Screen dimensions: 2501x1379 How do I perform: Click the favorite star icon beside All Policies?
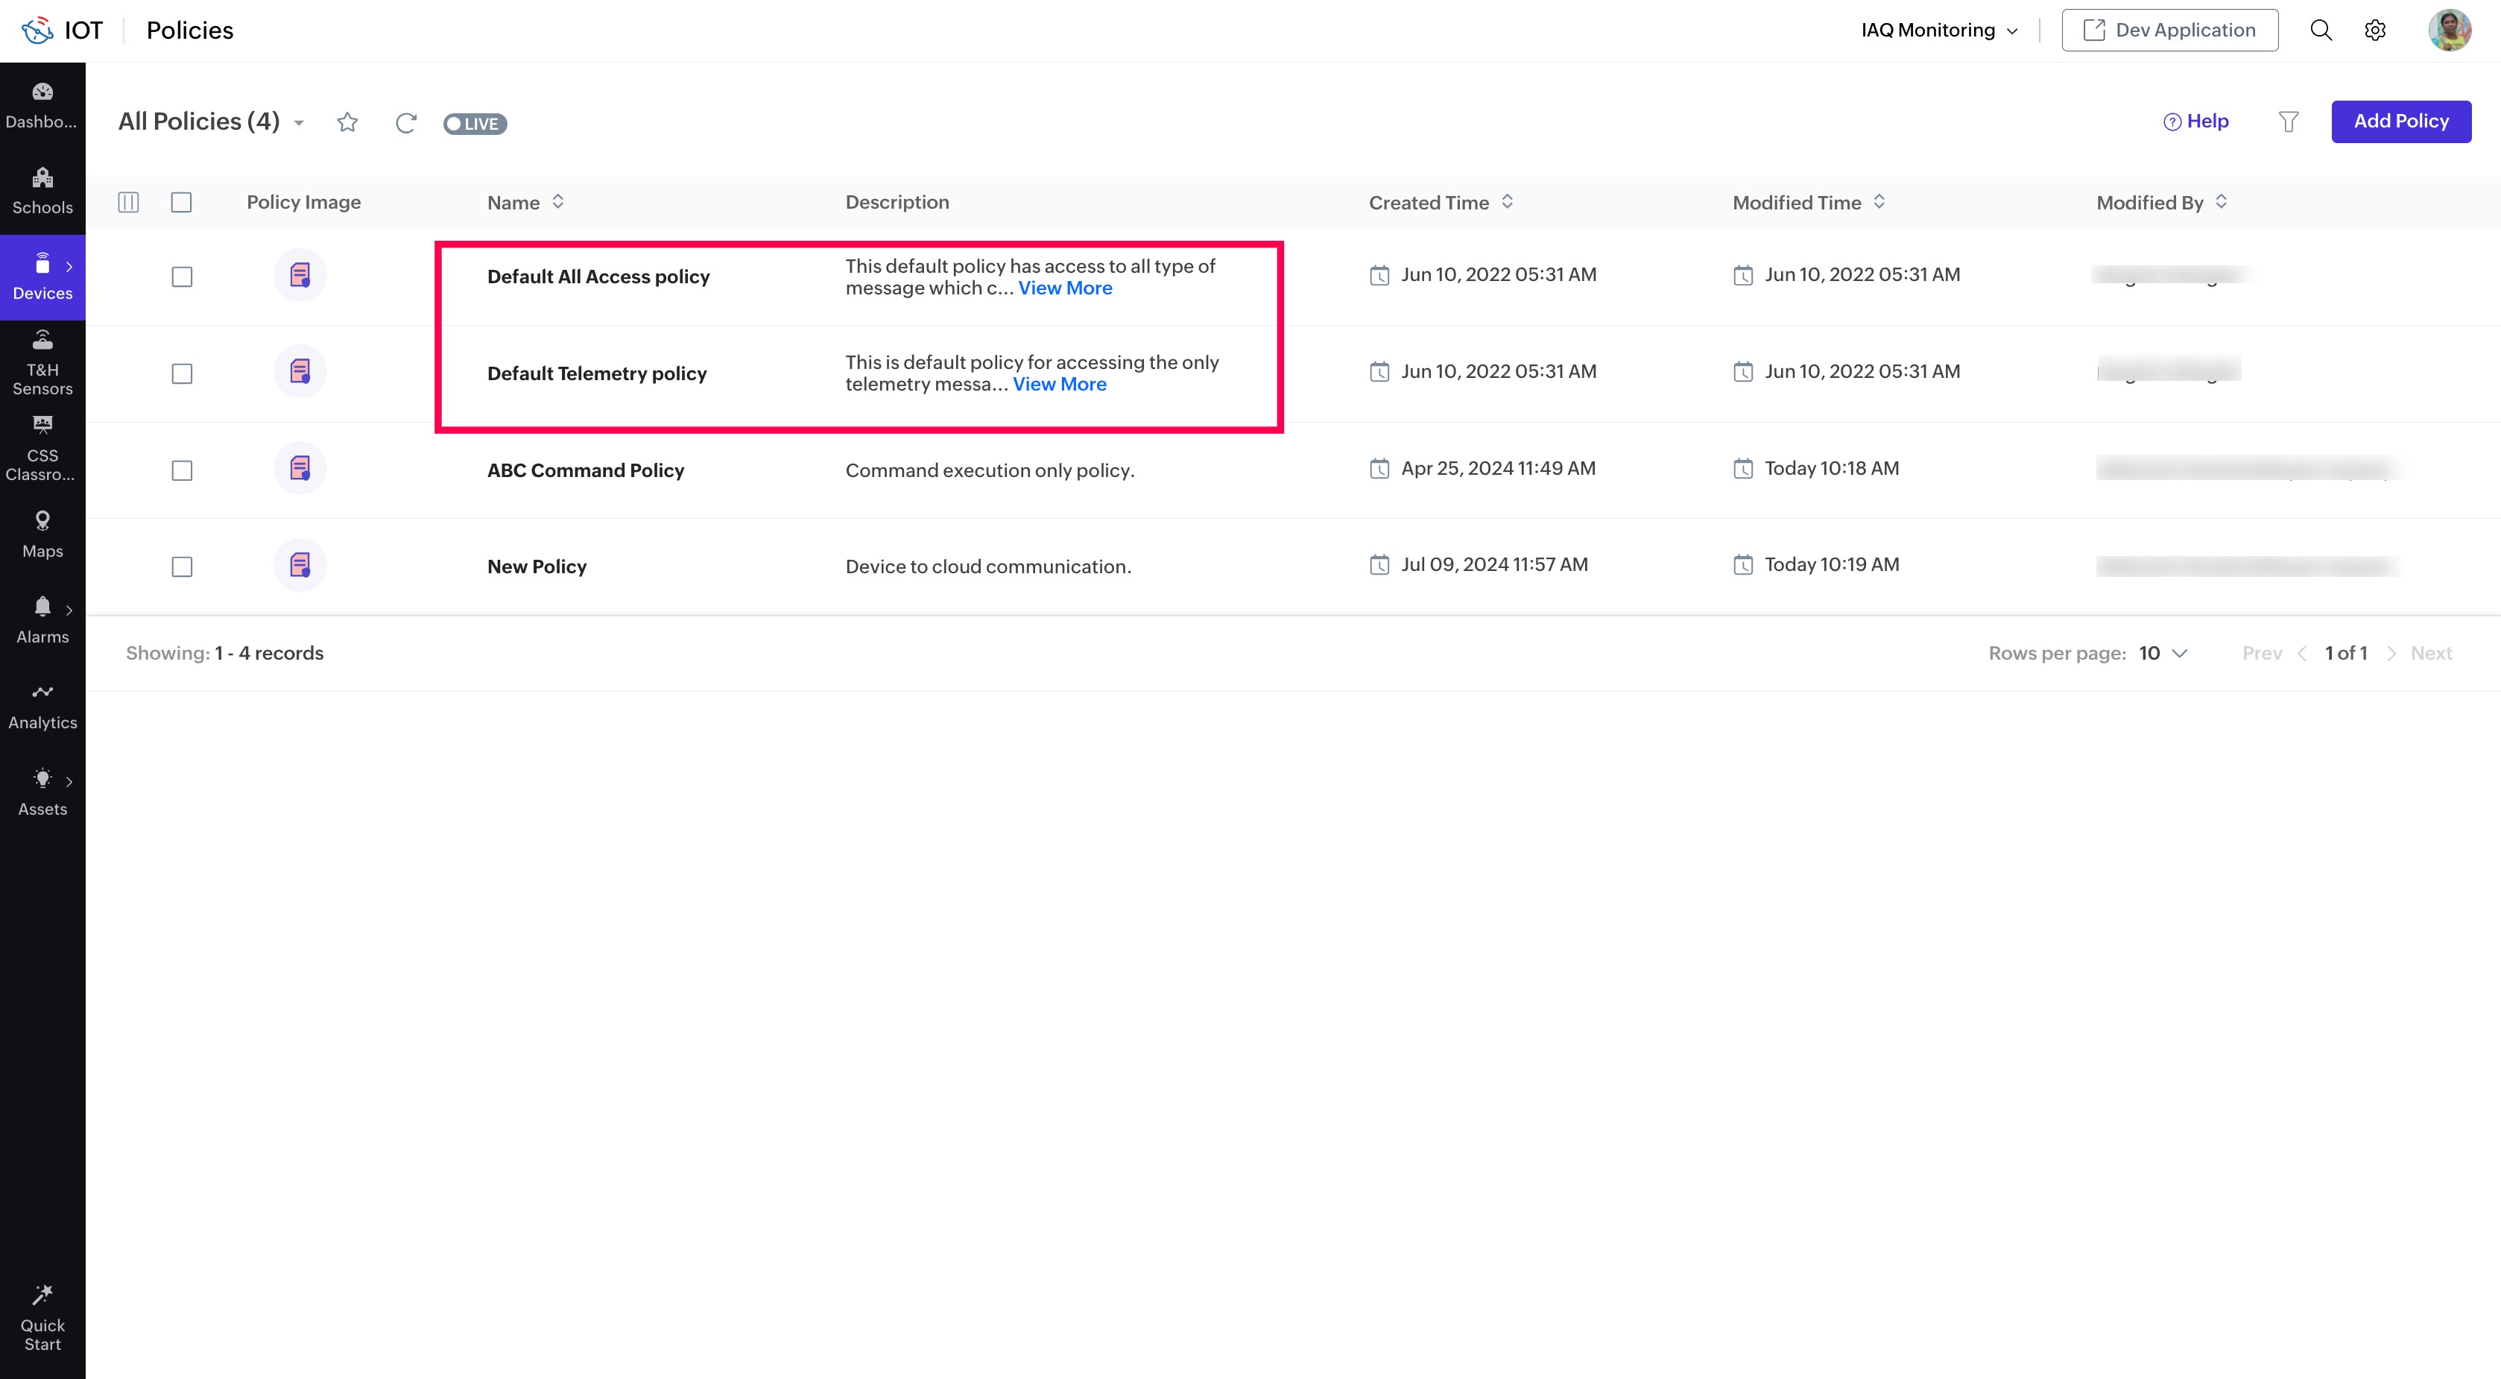(x=347, y=122)
